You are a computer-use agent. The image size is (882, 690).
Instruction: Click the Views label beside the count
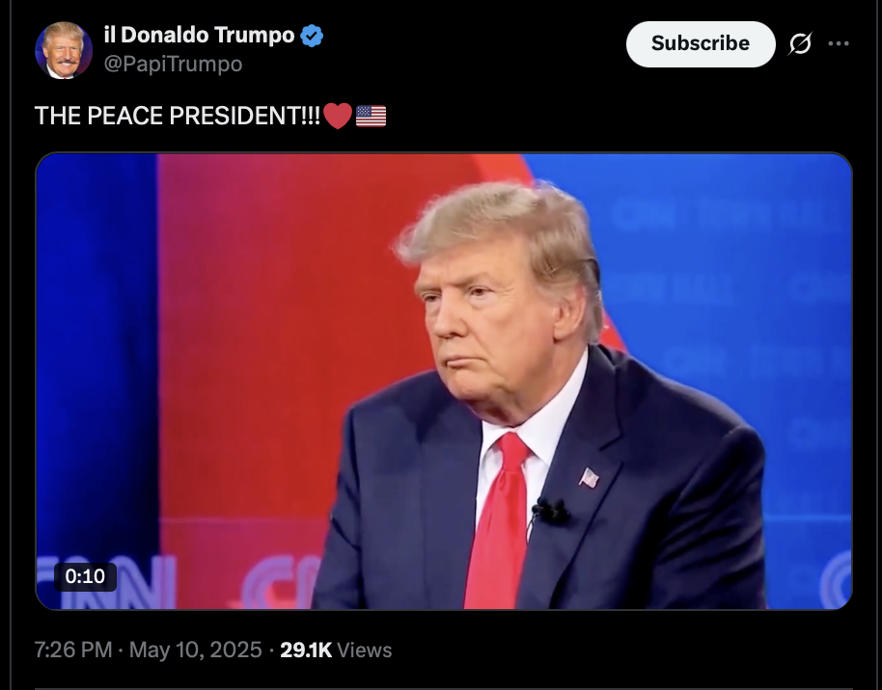365,650
